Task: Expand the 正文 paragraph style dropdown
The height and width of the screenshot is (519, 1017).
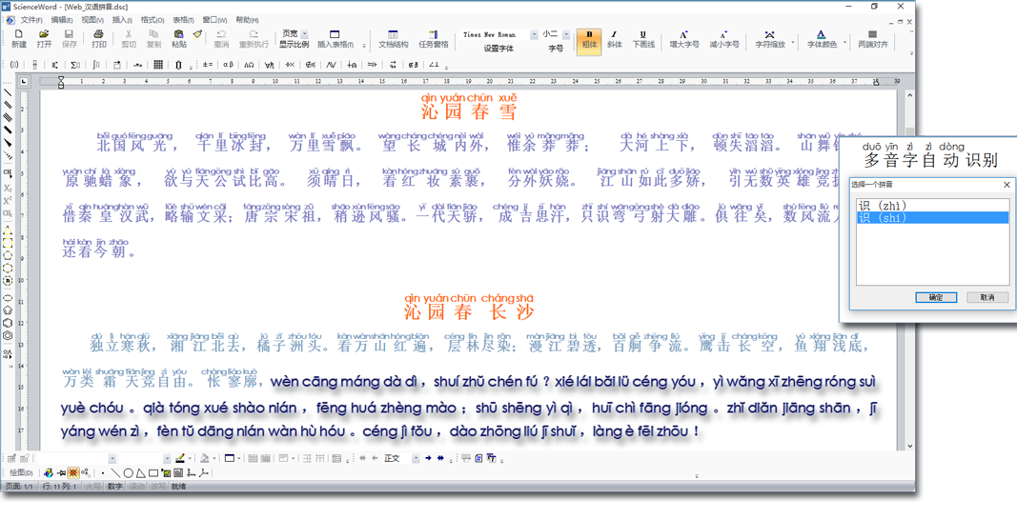Action: [416, 458]
